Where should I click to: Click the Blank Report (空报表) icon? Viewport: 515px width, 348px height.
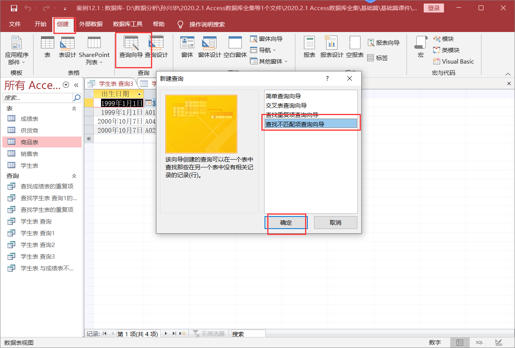click(355, 47)
